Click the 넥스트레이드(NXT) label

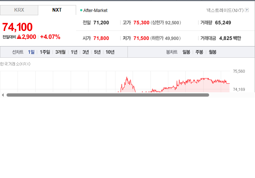(x=225, y=10)
